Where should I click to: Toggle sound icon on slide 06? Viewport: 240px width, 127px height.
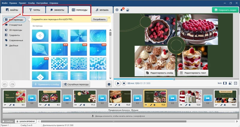pyautogui.click(x=190, y=105)
